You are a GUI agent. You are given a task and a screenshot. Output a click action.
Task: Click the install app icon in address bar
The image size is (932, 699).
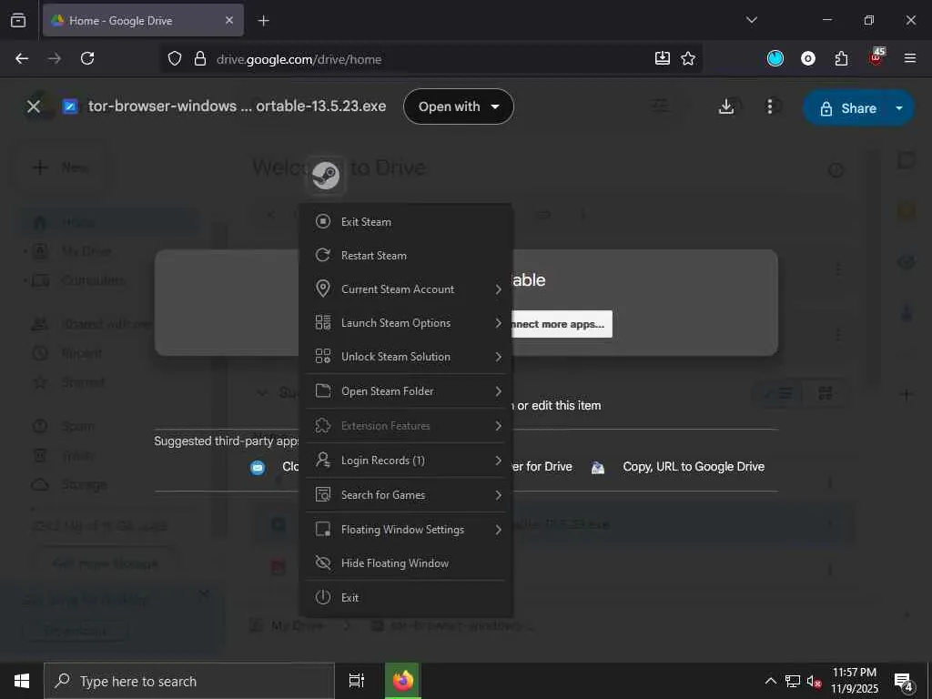pyautogui.click(x=663, y=58)
